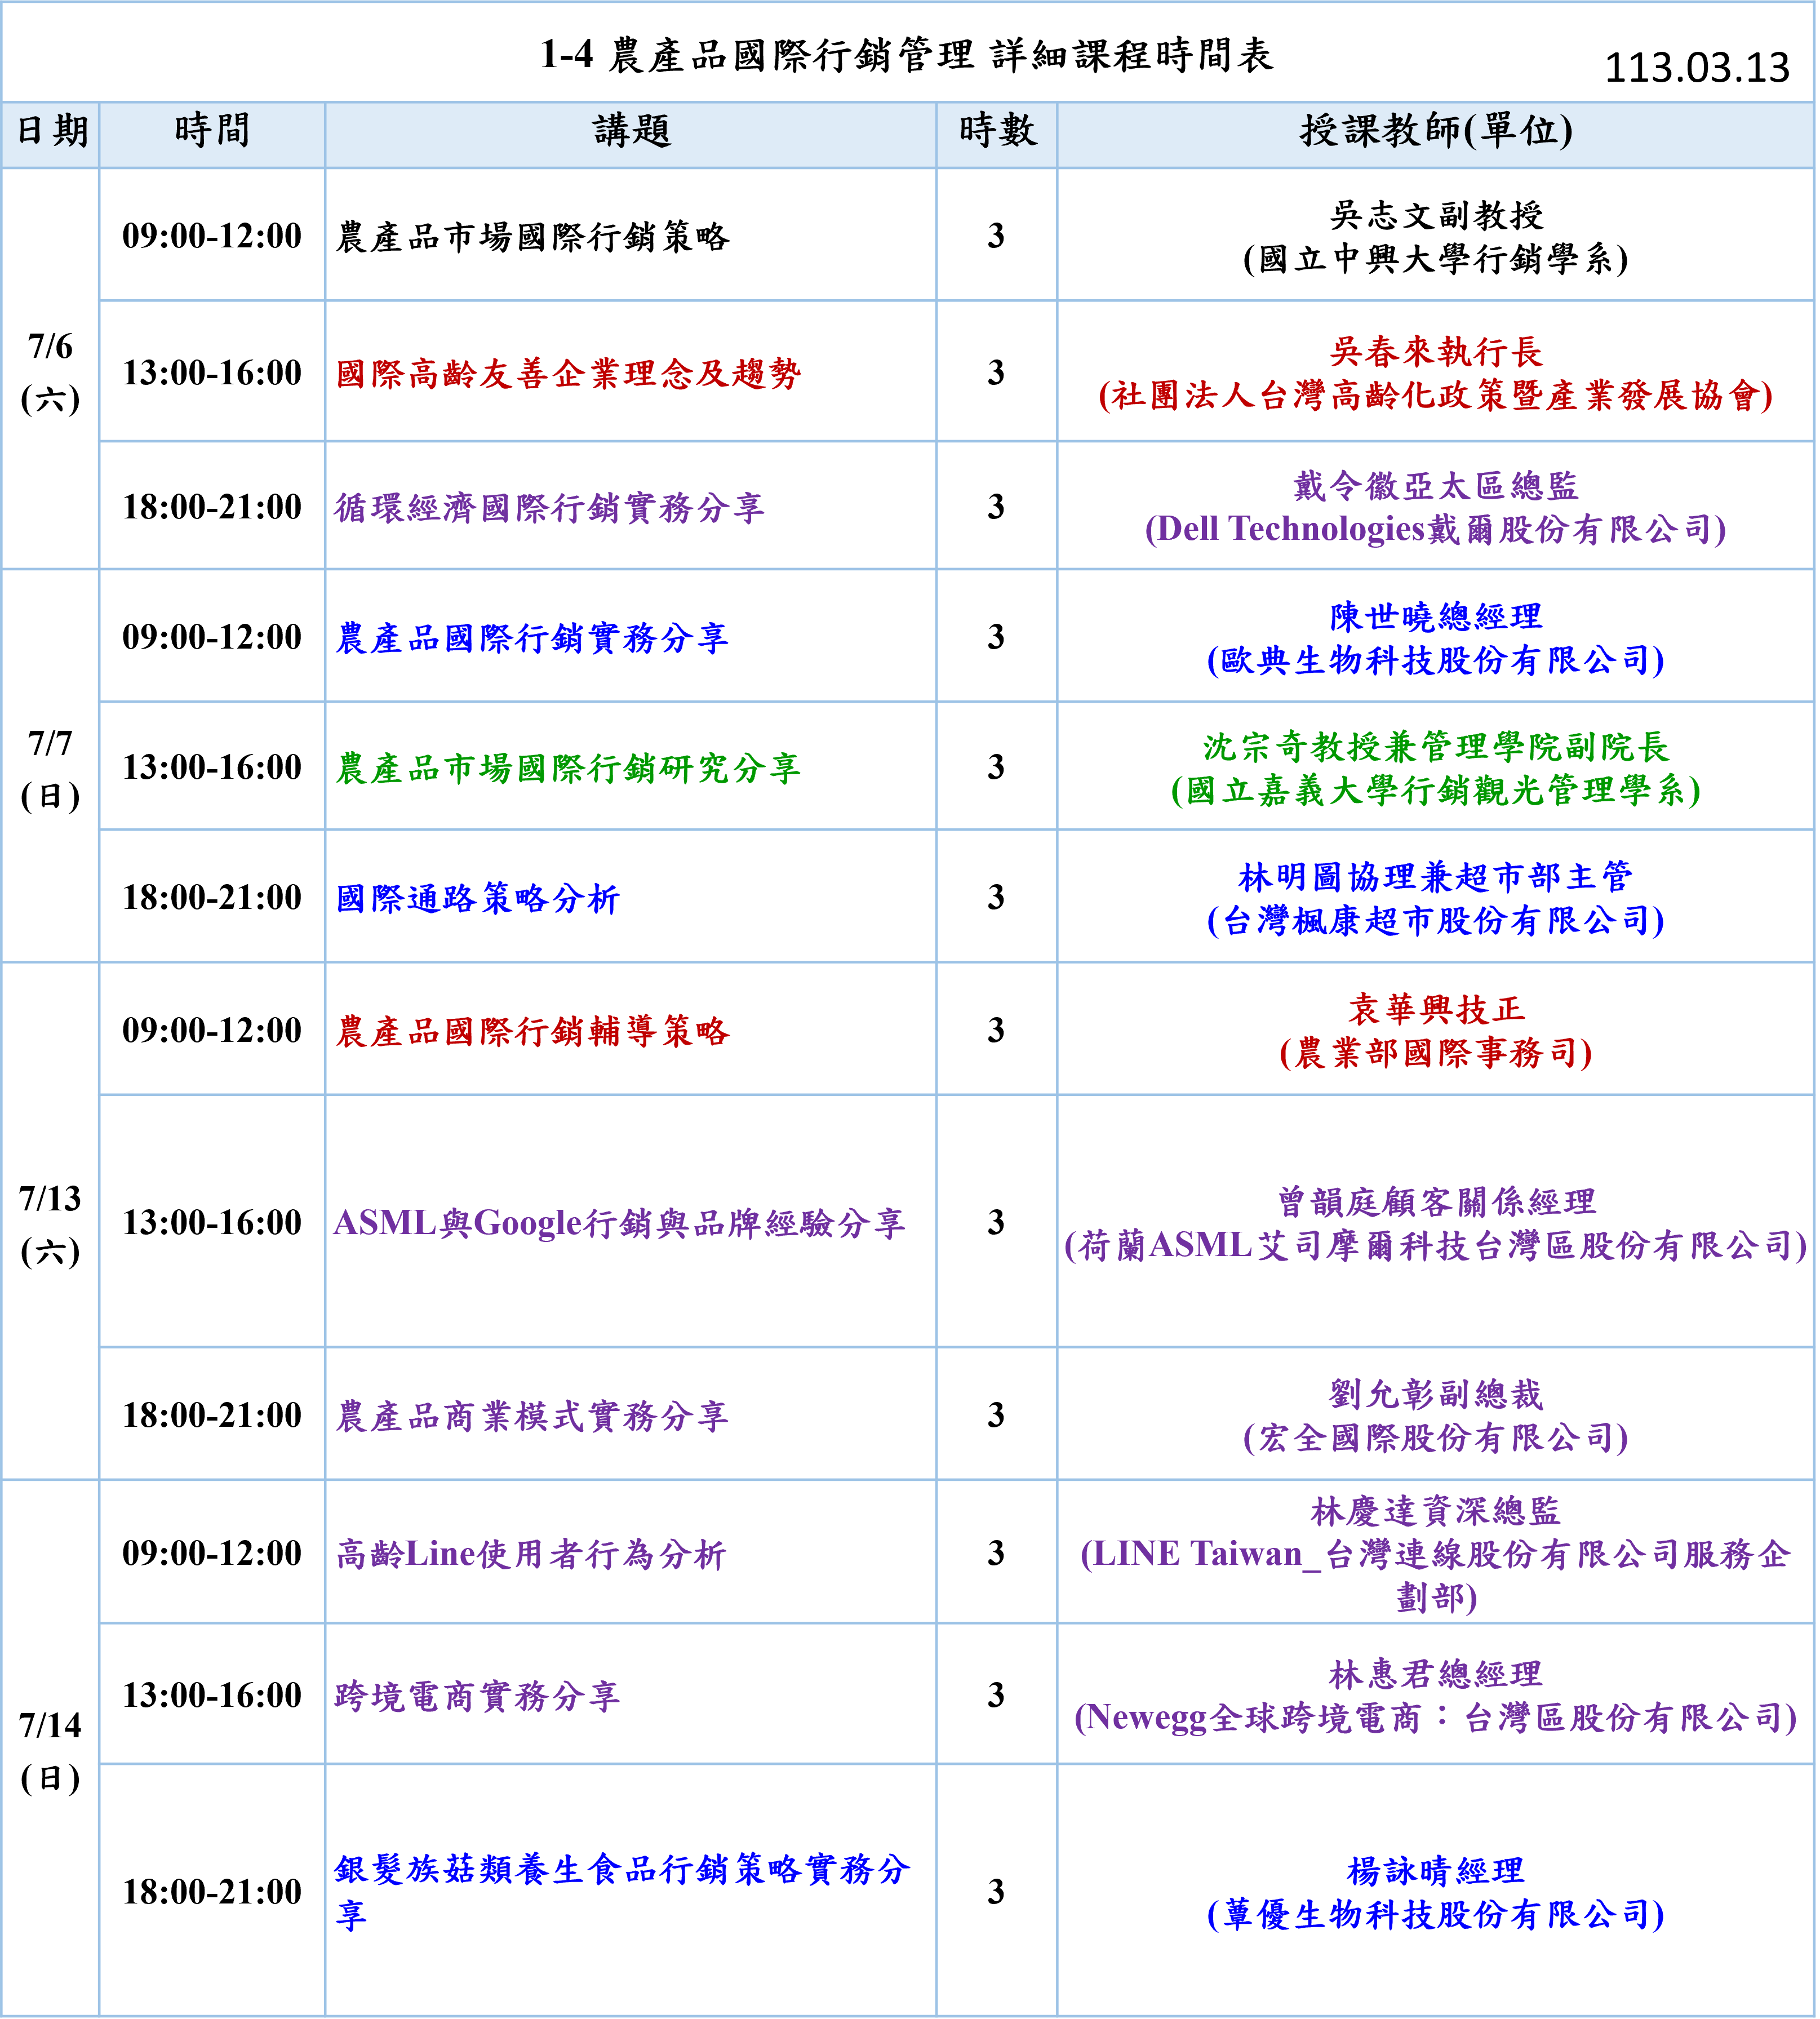The image size is (1820, 2019).
Task: Click (葷優生物科技股份有限公司) affiliation
Action: point(1436,1915)
